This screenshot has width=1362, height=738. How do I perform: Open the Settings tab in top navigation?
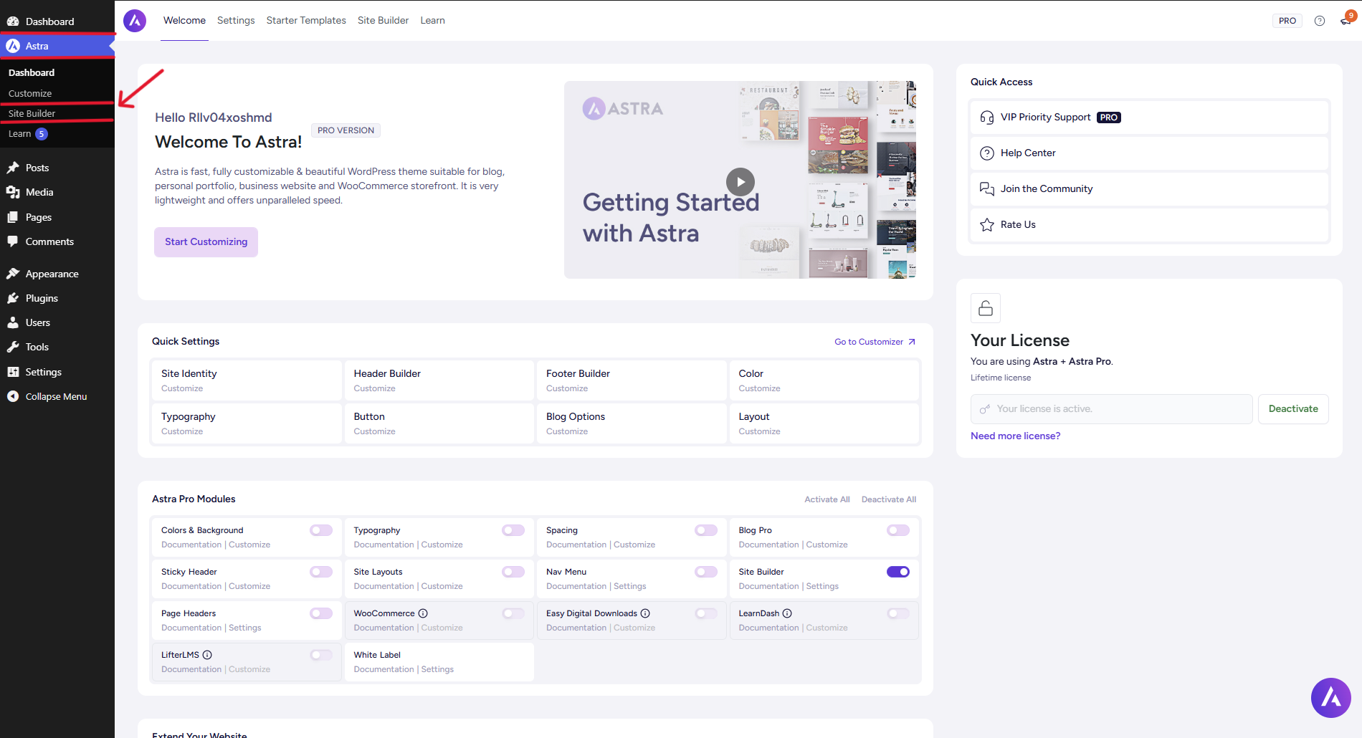point(236,21)
